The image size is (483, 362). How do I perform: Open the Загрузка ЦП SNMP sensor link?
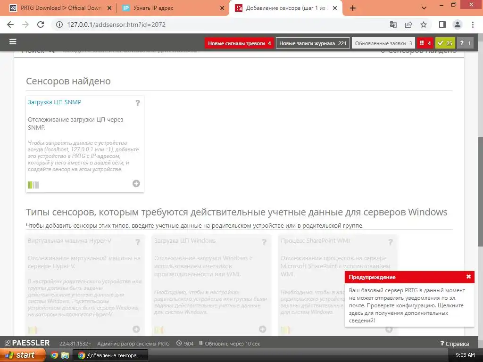point(55,102)
